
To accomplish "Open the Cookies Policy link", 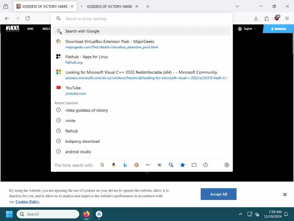I will pyautogui.click(x=28, y=202).
